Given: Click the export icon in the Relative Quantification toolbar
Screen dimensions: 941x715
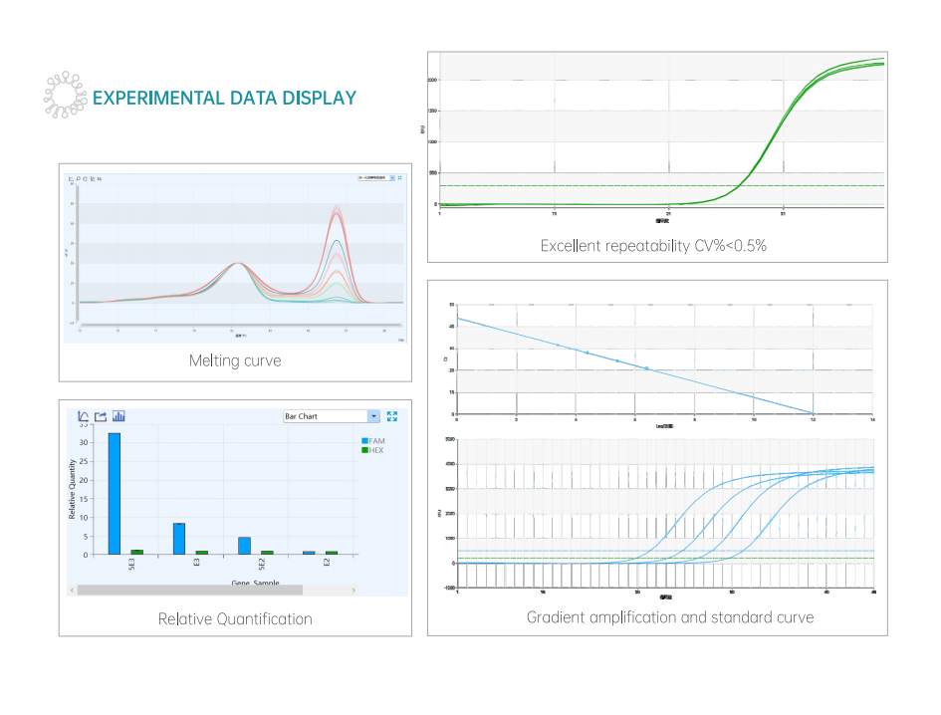Looking at the screenshot, I should (x=101, y=416).
